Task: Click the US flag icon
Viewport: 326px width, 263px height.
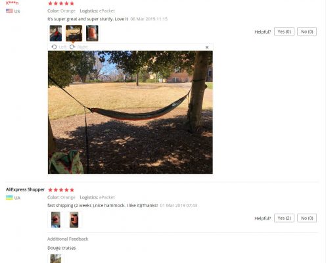Action: [9, 11]
